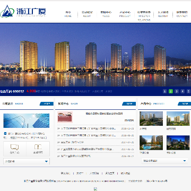This screenshot has width=191, height=191.
Task: Click the More button in the products section
Action: [185, 104]
